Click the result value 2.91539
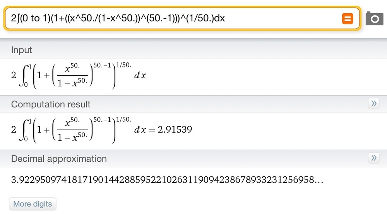This screenshot has height=214, width=387. pyautogui.click(x=175, y=129)
